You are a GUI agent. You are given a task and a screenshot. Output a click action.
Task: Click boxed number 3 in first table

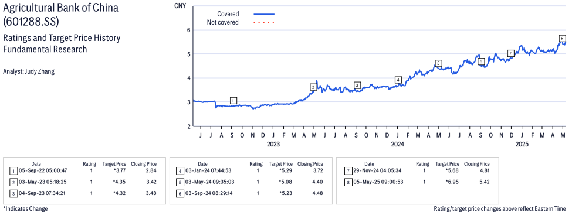tap(13, 193)
